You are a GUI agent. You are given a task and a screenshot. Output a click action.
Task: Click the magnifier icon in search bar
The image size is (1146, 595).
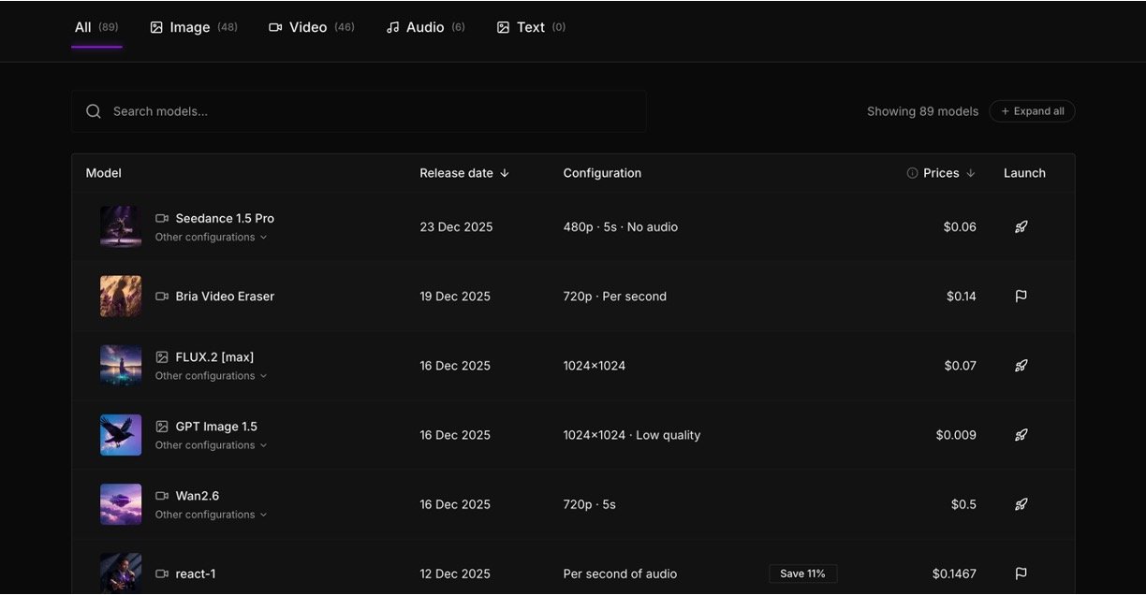94,111
